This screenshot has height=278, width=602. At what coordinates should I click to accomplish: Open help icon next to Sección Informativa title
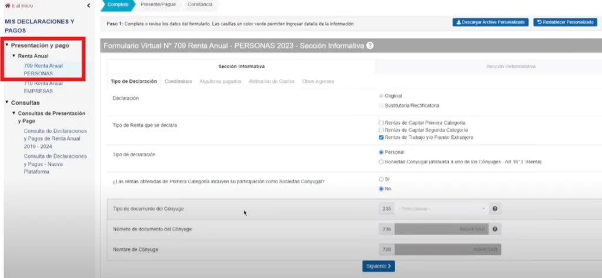click(370, 46)
